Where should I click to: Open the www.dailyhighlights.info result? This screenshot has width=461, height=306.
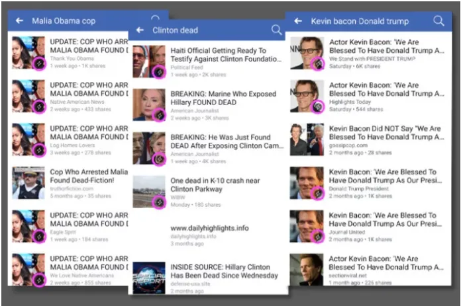(x=208, y=235)
